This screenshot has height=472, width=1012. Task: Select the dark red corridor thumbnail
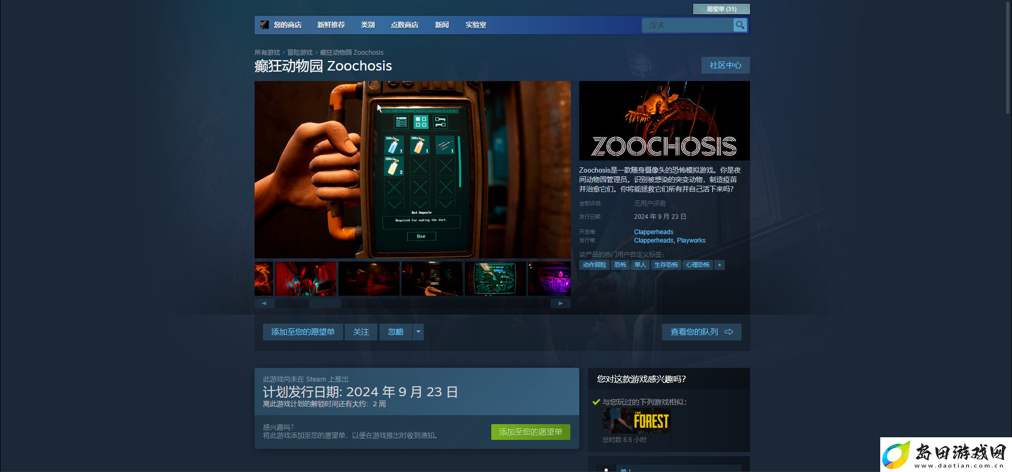click(369, 278)
